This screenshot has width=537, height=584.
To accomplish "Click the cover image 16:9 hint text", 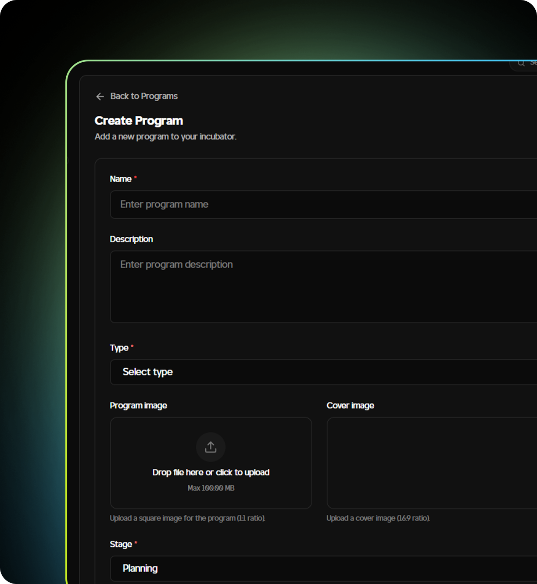I will pos(378,518).
